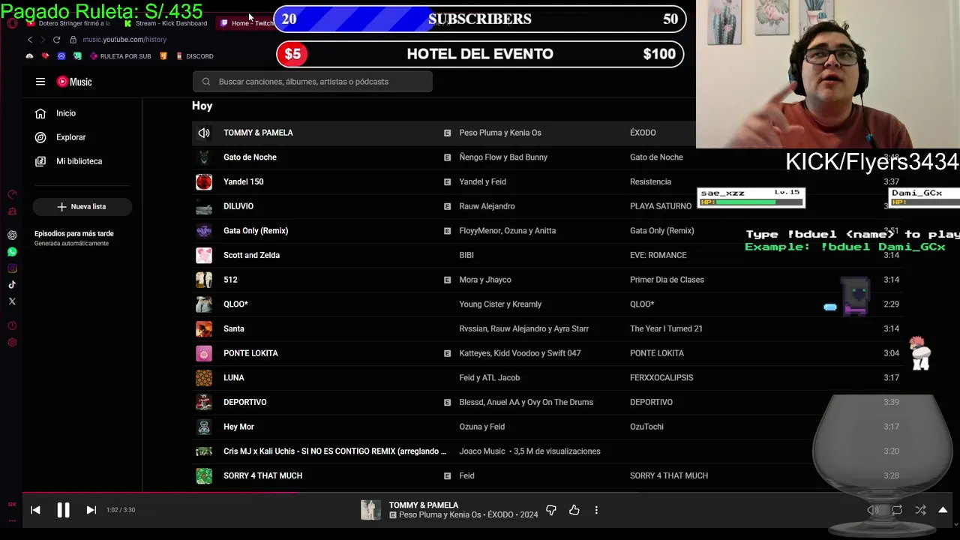This screenshot has width=960, height=540.
Task: Toggle repeat mode in the player bar
Action: (x=897, y=510)
